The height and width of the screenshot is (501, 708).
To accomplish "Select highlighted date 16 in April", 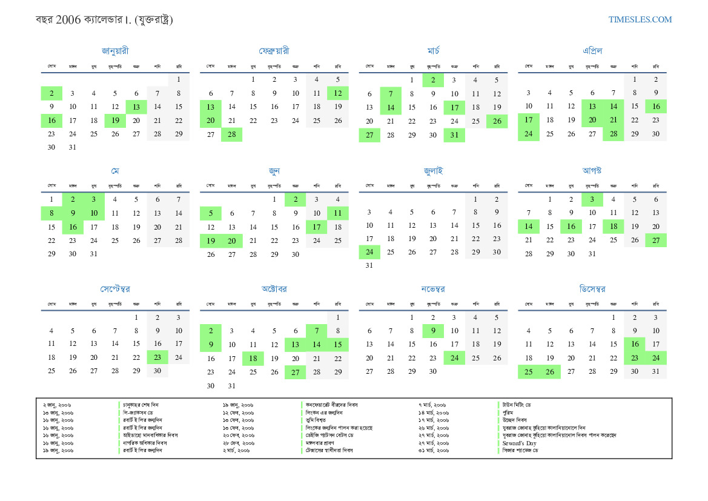I will (655, 107).
